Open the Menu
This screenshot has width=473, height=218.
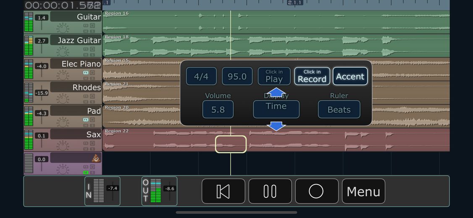pos(363,191)
